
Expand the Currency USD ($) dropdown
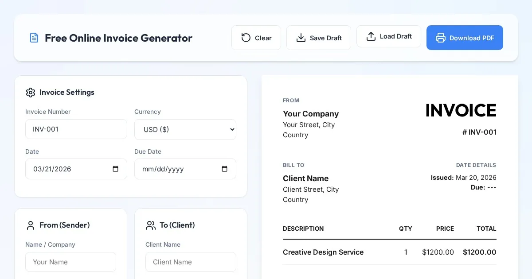(x=185, y=129)
